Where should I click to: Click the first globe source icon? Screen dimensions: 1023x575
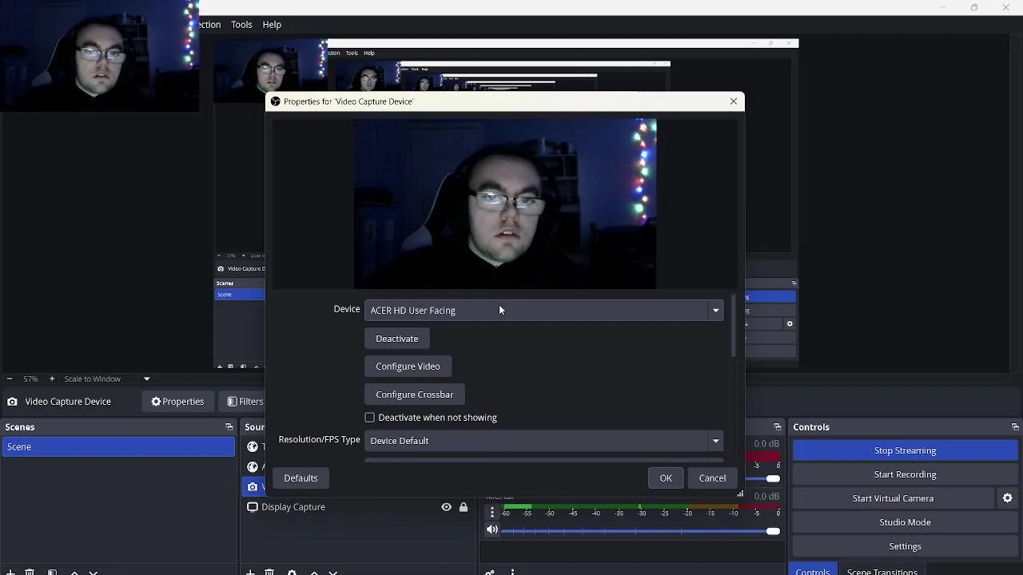coord(253,447)
